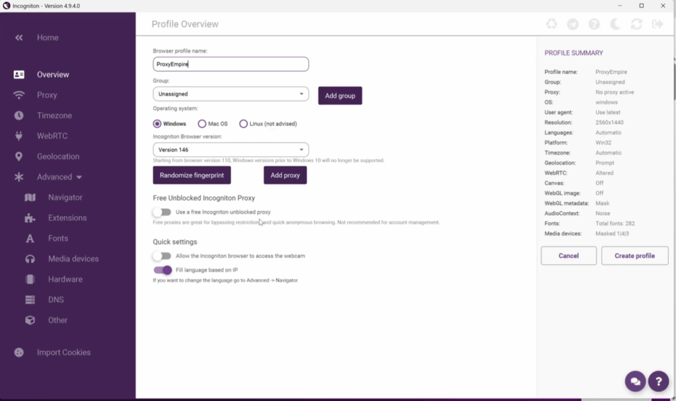Expand the Advanced section caret
The width and height of the screenshot is (676, 401).
(x=79, y=177)
